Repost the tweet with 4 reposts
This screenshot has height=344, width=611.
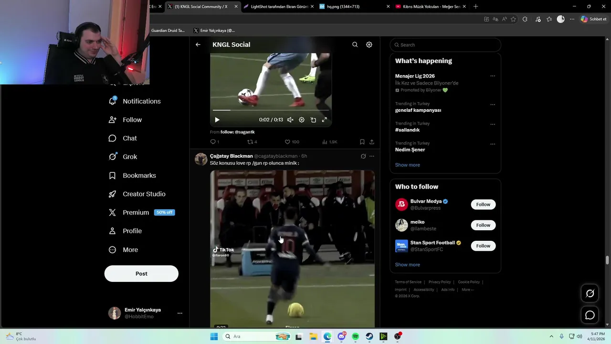coord(252,142)
